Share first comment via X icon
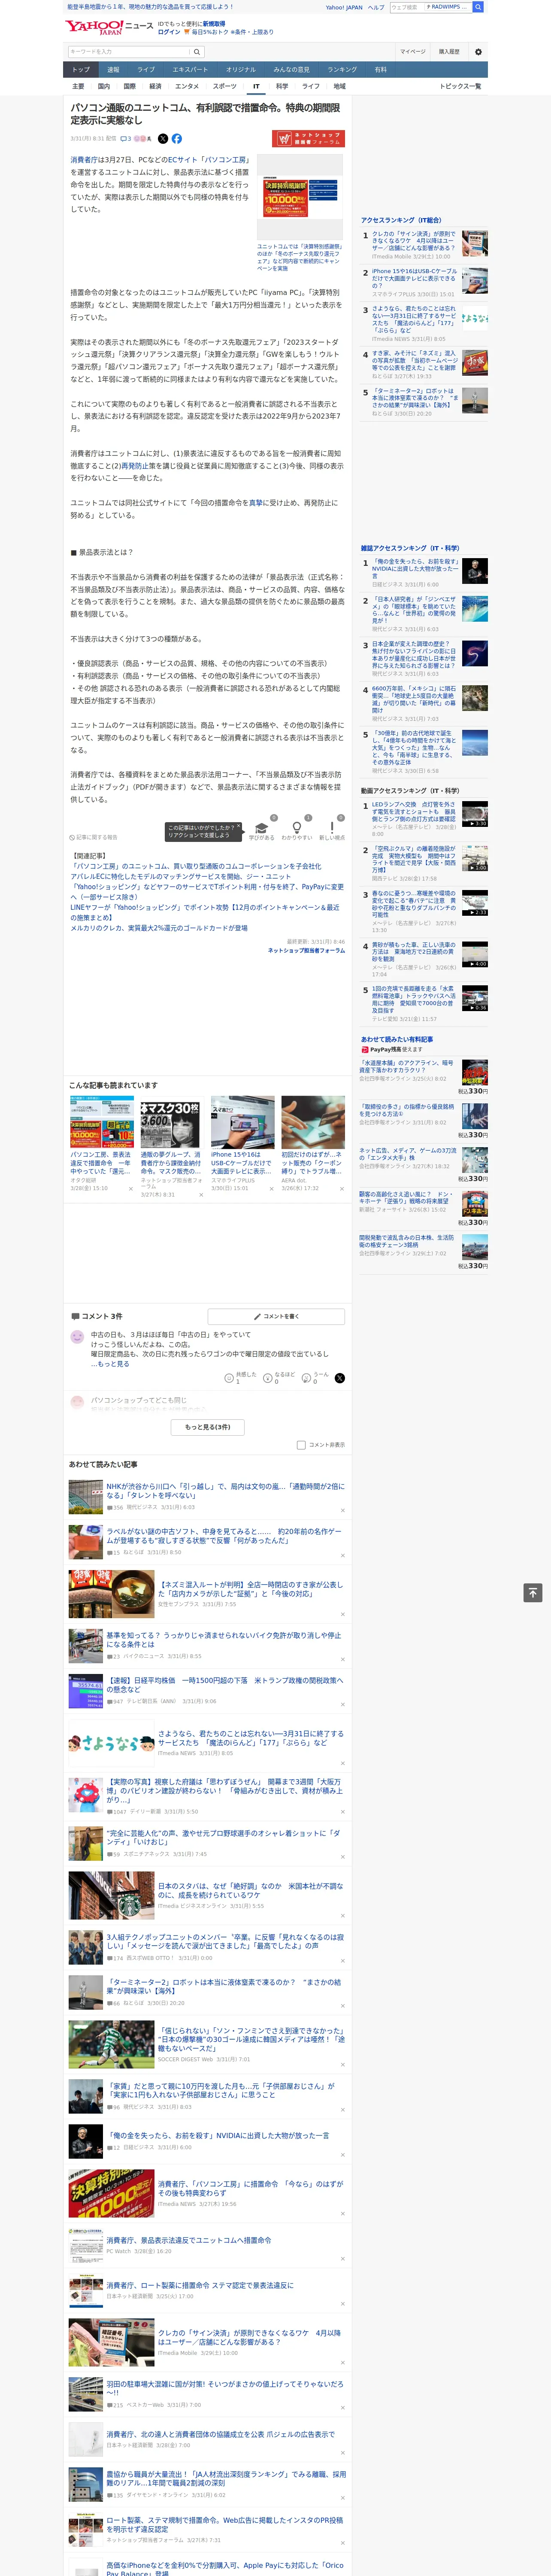Viewport: 551px width, 2576px height. coord(340,1378)
